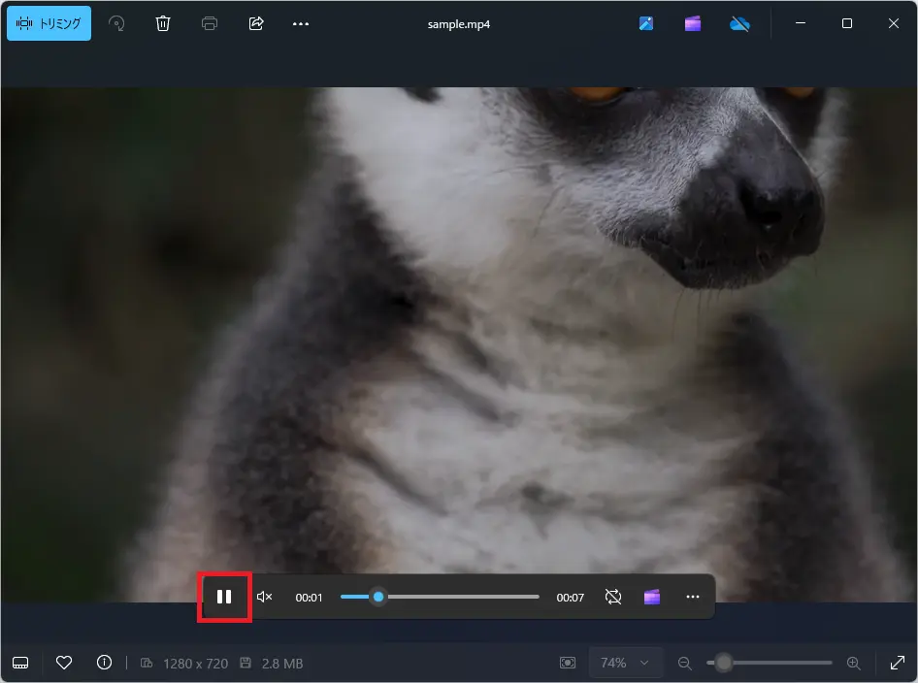Unmute the video with the speaker icon
This screenshot has height=683, width=918.
click(x=264, y=597)
